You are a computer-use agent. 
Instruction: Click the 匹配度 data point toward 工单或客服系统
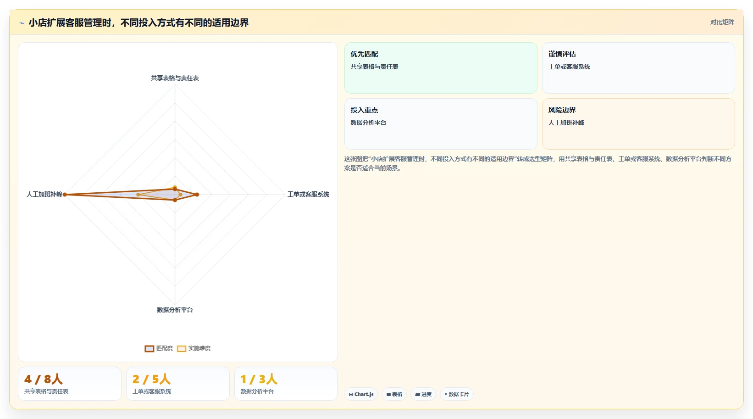click(x=197, y=195)
